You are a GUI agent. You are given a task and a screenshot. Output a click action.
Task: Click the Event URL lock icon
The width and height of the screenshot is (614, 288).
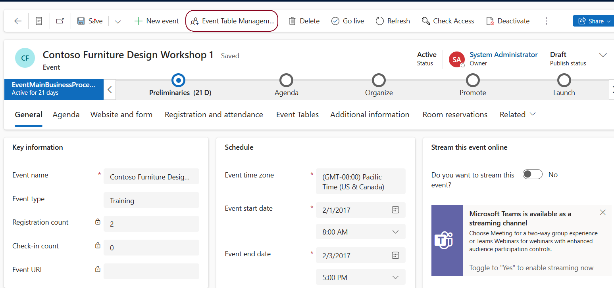98,269
